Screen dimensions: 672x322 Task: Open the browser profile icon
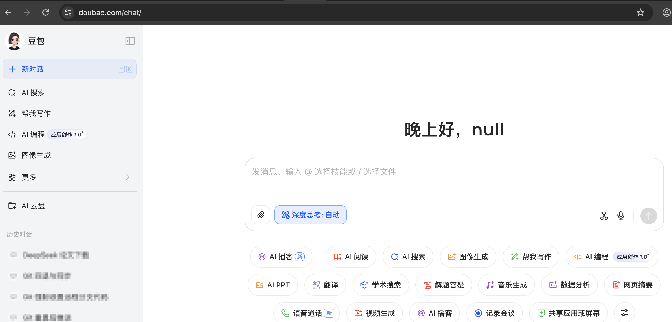click(666, 13)
